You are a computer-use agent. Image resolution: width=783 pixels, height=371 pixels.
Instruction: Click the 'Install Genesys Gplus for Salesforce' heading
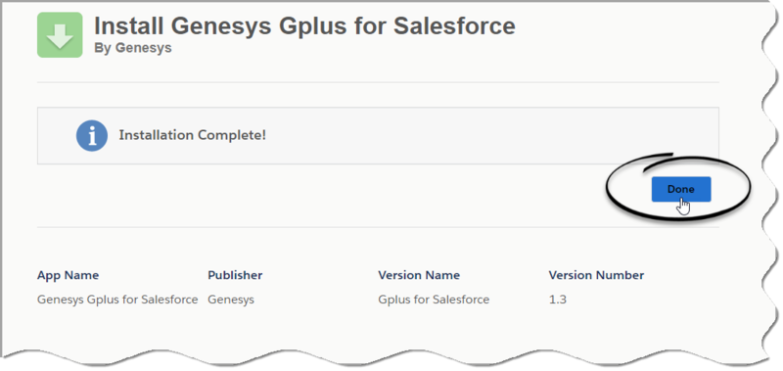(x=304, y=25)
